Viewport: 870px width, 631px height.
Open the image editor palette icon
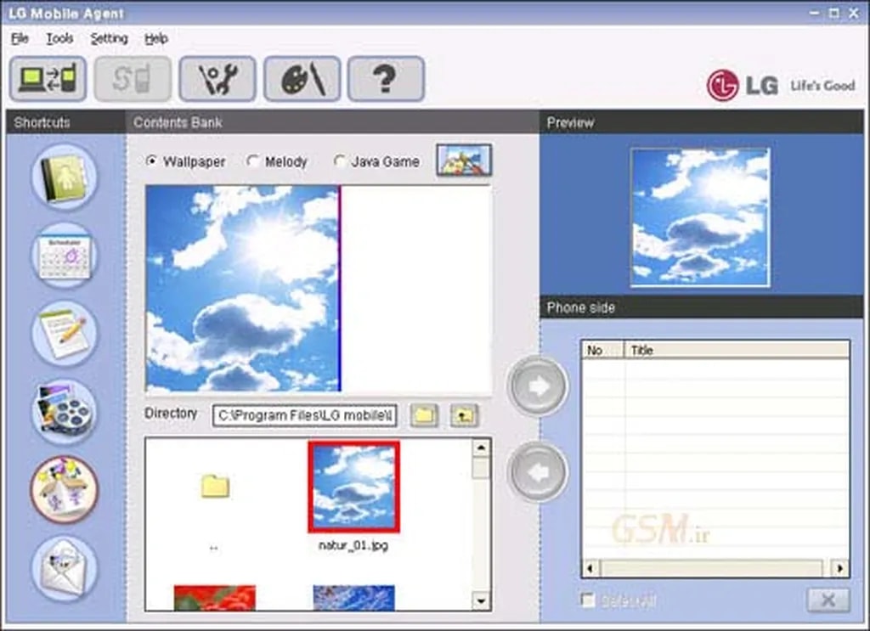pos(302,77)
